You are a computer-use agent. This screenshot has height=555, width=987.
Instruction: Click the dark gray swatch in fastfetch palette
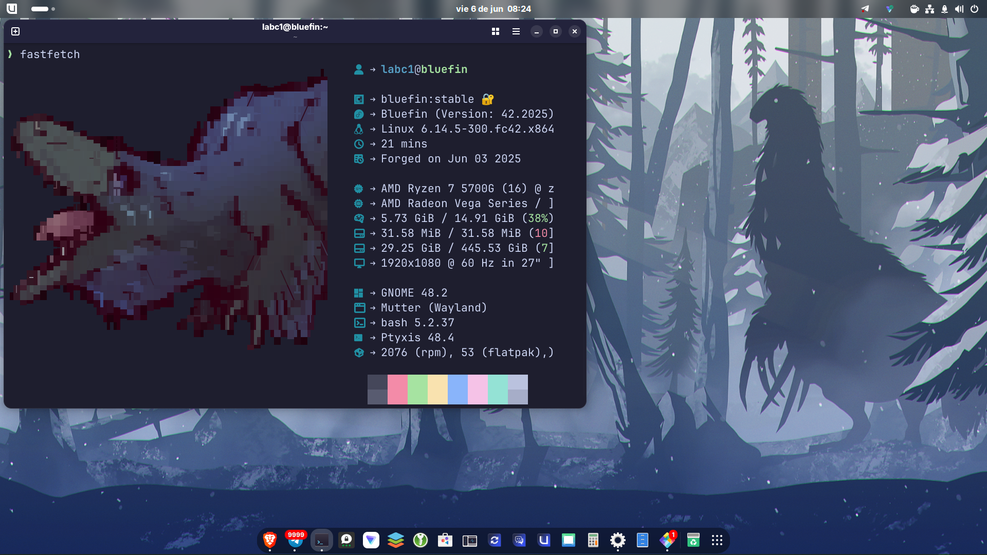377,390
